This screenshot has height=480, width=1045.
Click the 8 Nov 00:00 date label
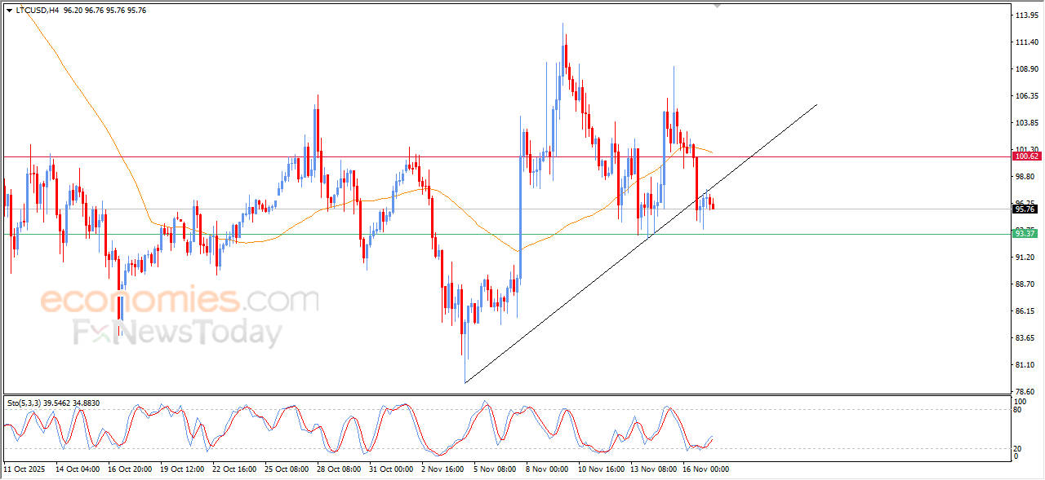546,469
